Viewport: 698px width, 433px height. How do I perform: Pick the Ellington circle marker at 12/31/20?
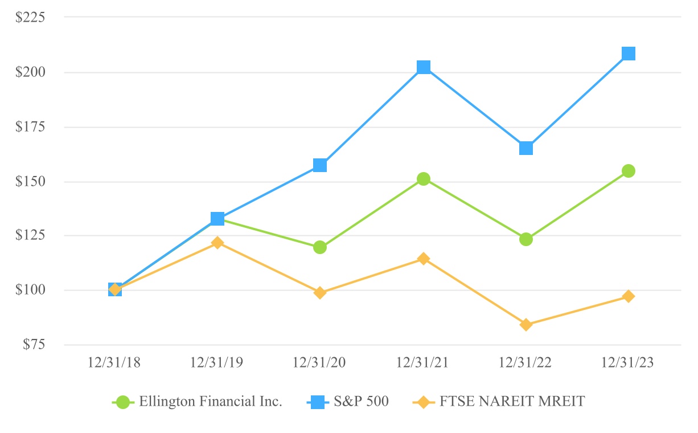click(320, 247)
